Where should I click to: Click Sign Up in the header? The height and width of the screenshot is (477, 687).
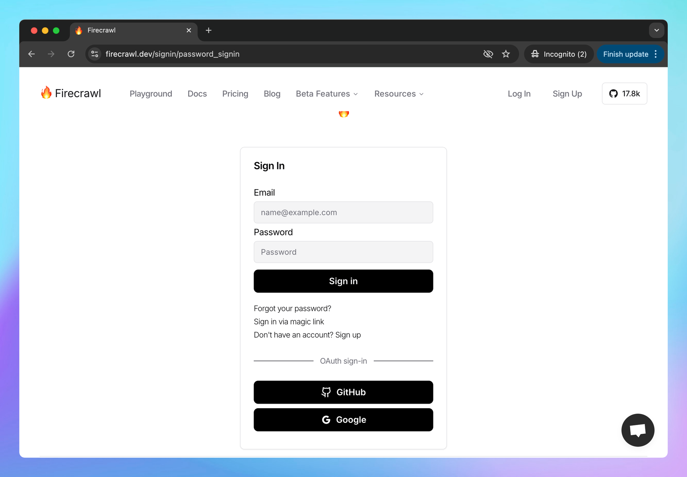pos(567,94)
